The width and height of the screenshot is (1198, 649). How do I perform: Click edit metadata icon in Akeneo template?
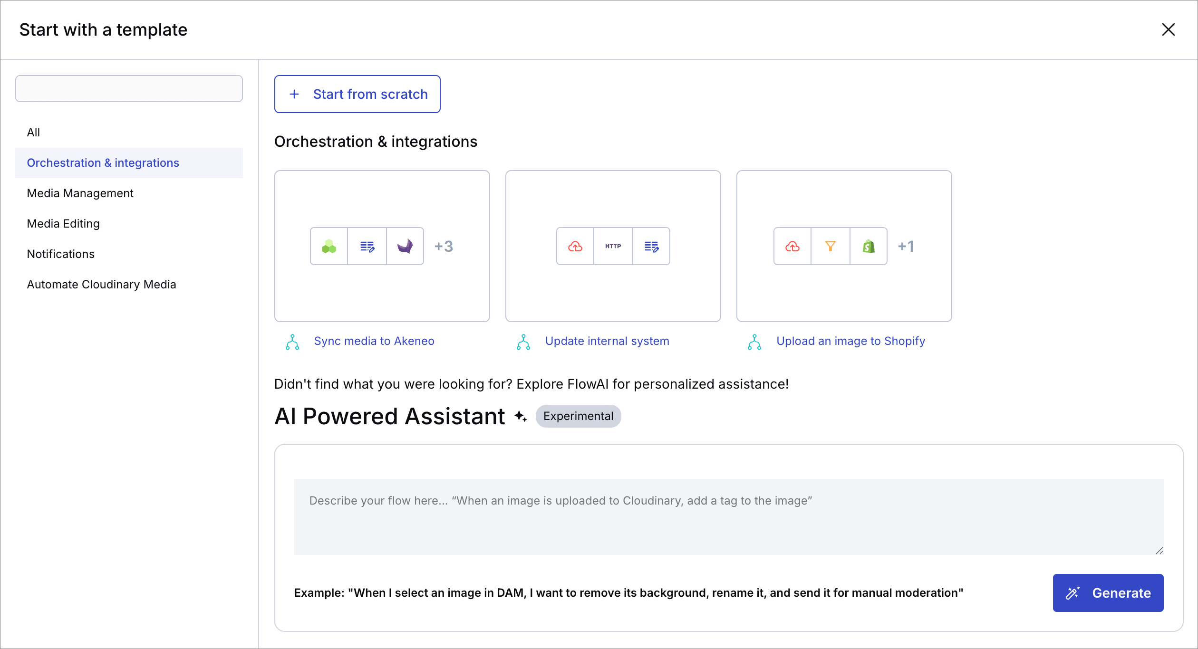point(367,246)
